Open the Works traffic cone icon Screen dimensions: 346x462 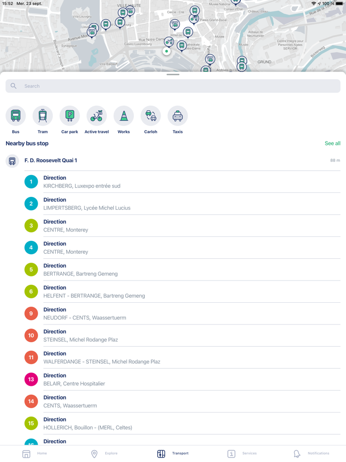124,116
